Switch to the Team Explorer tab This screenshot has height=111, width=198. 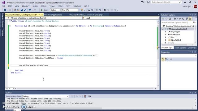click(x=180, y=48)
